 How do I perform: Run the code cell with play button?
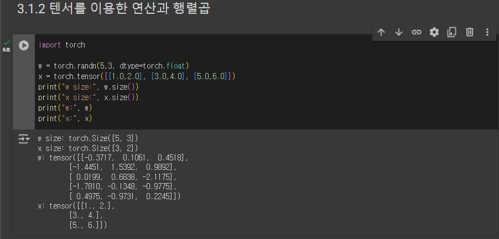tap(24, 45)
